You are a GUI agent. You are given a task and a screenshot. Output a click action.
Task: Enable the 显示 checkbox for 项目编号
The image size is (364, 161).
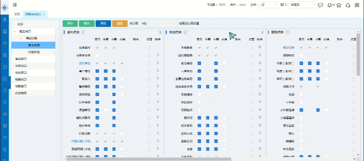(x=199, y=94)
